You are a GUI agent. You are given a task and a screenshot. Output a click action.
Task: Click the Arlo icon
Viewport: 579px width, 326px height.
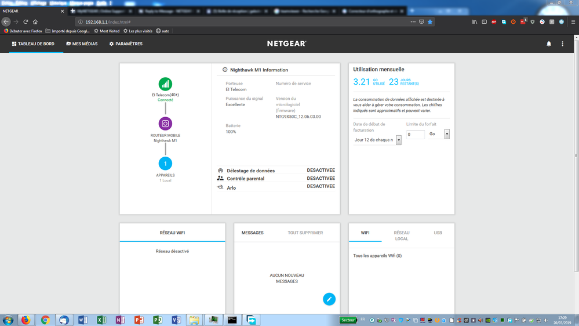[220, 187]
